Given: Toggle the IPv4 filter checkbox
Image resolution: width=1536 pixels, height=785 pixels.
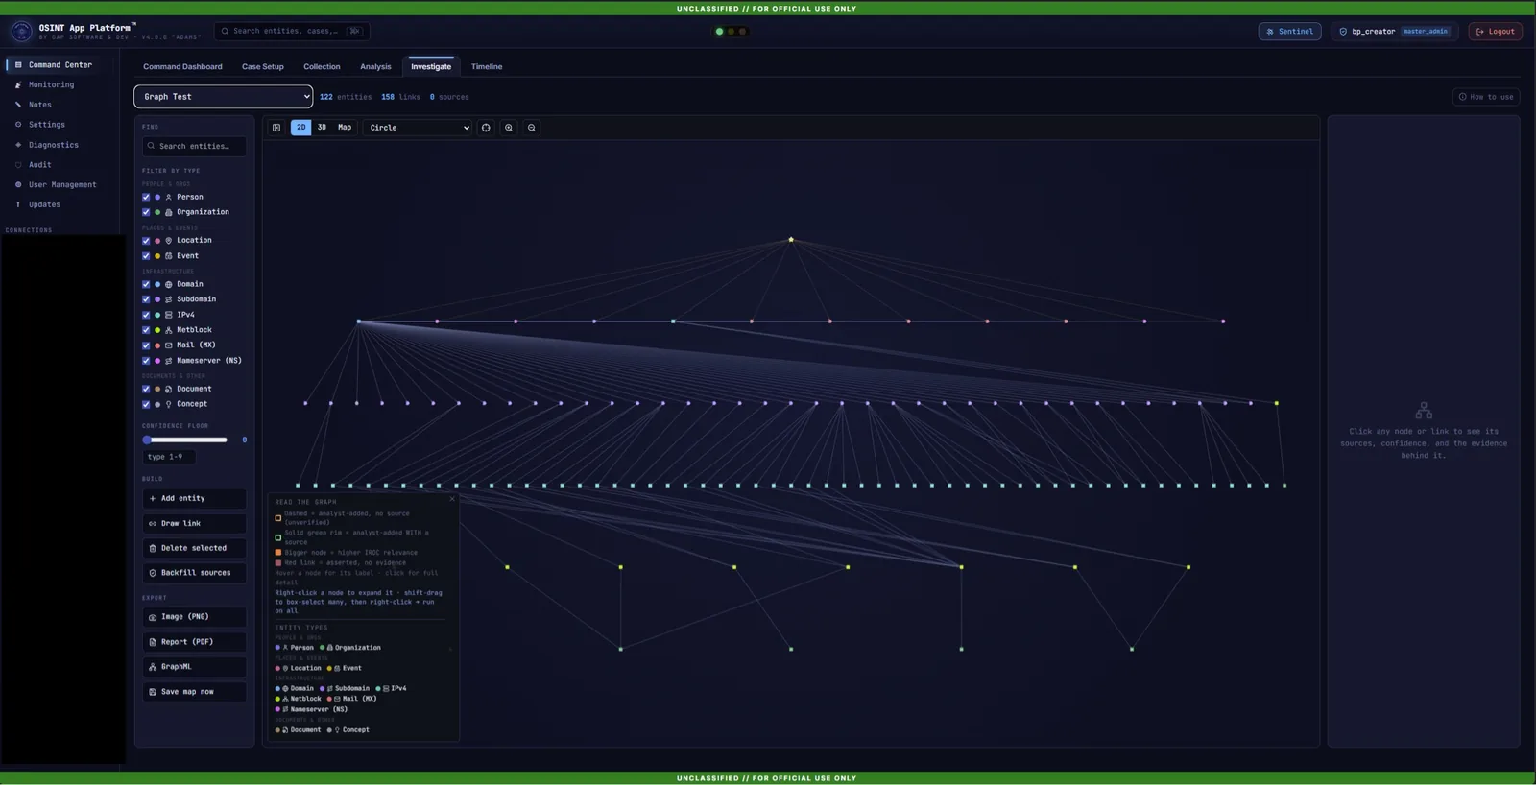Looking at the screenshot, I should [146, 315].
